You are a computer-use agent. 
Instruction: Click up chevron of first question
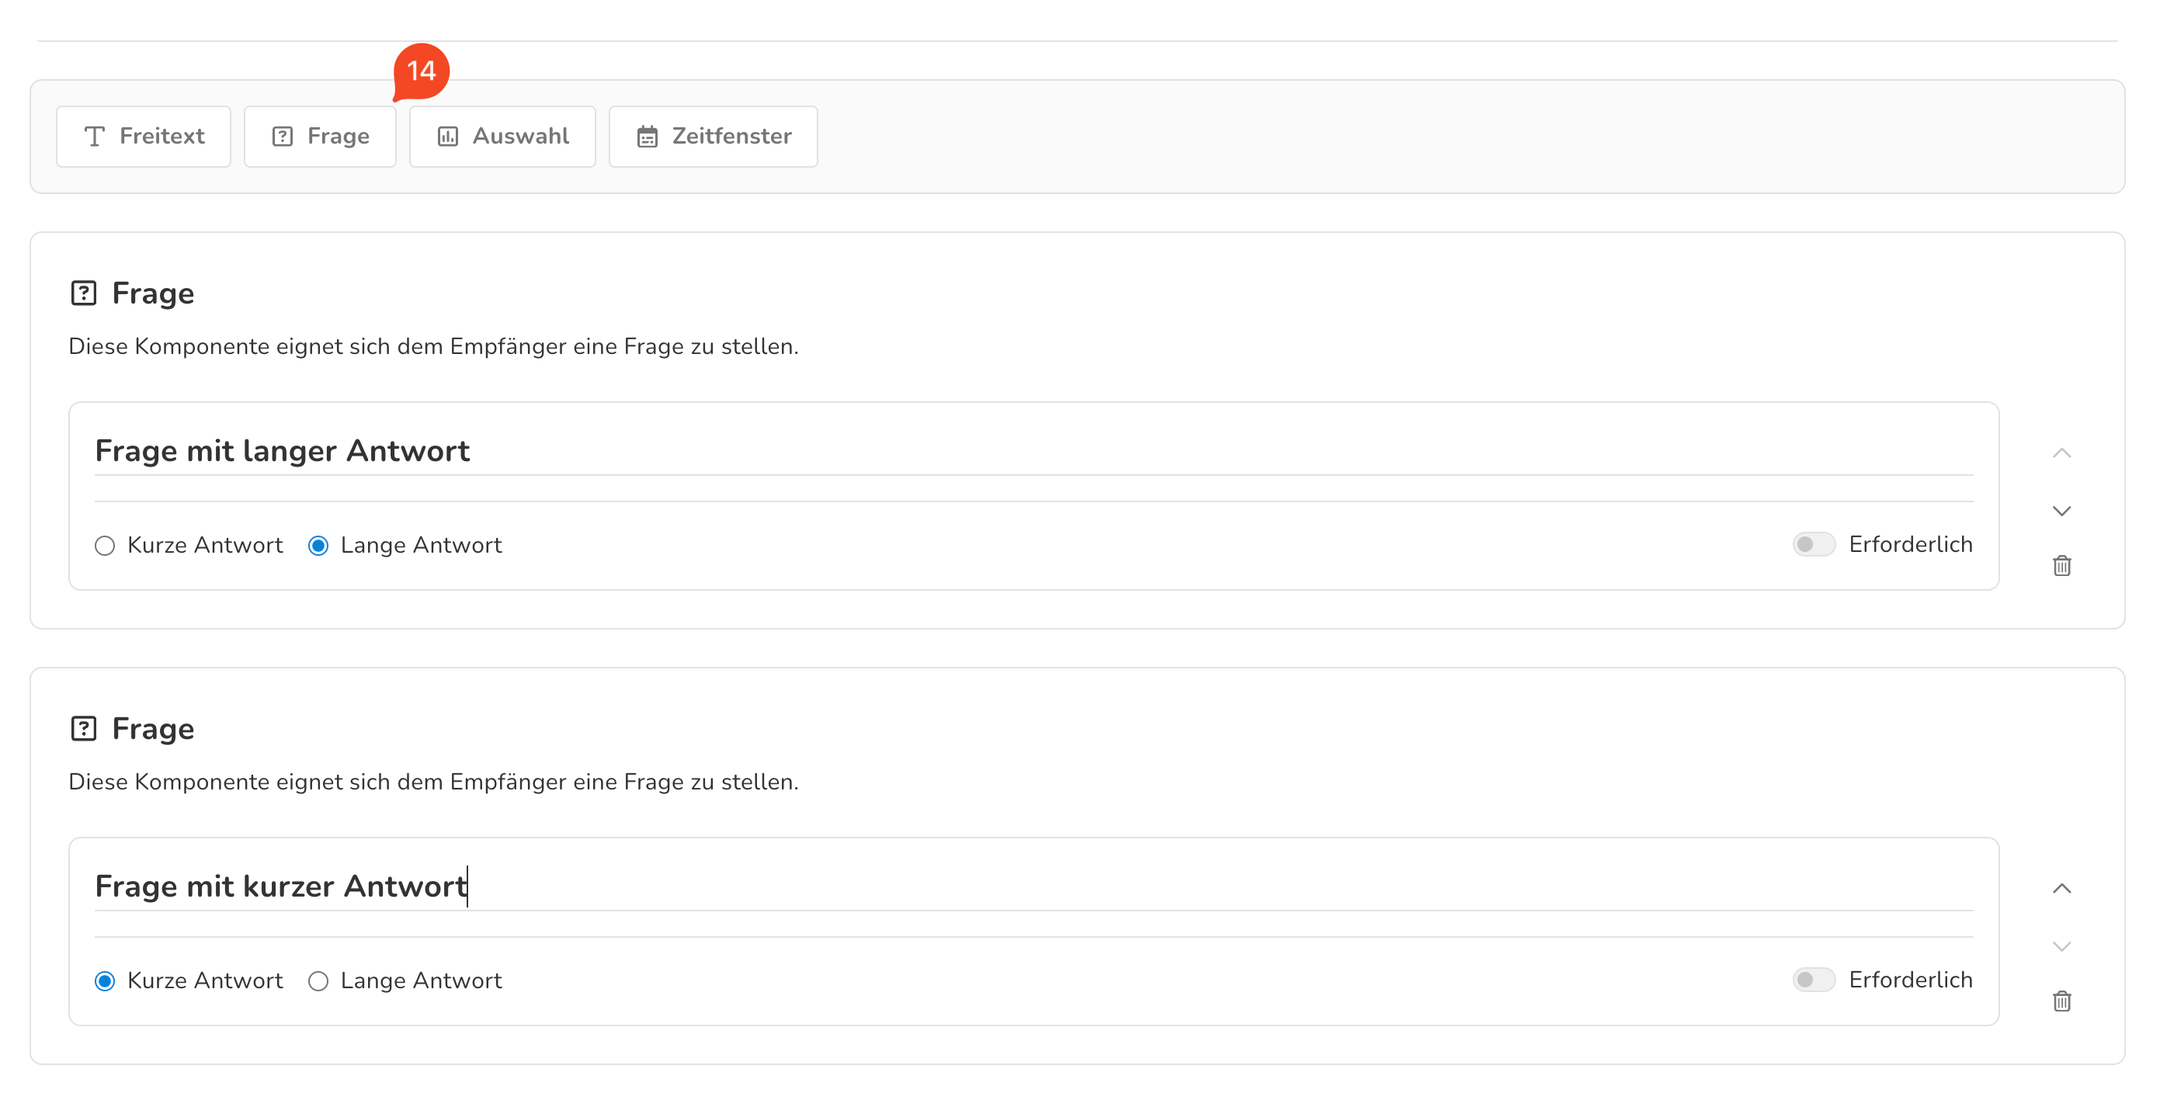pyautogui.click(x=2061, y=453)
